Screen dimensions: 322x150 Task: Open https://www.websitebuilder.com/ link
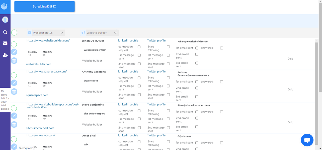point(48,40)
